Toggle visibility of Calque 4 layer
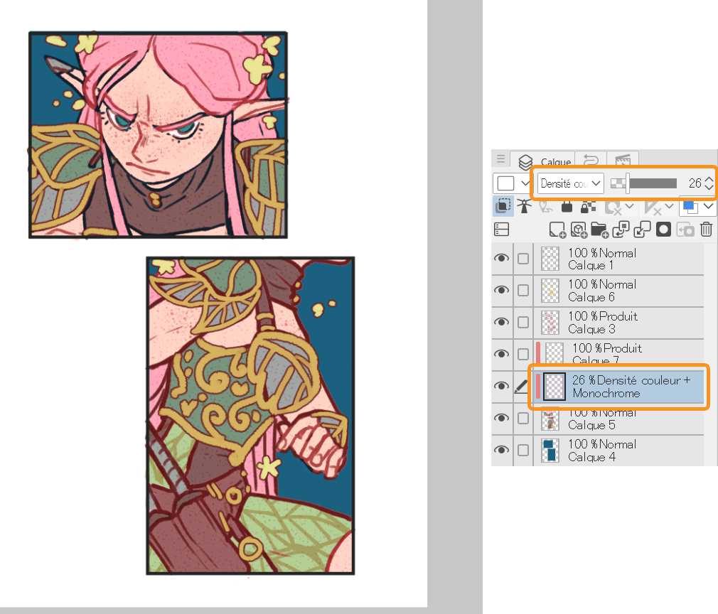The height and width of the screenshot is (614, 718). pyautogui.click(x=502, y=450)
